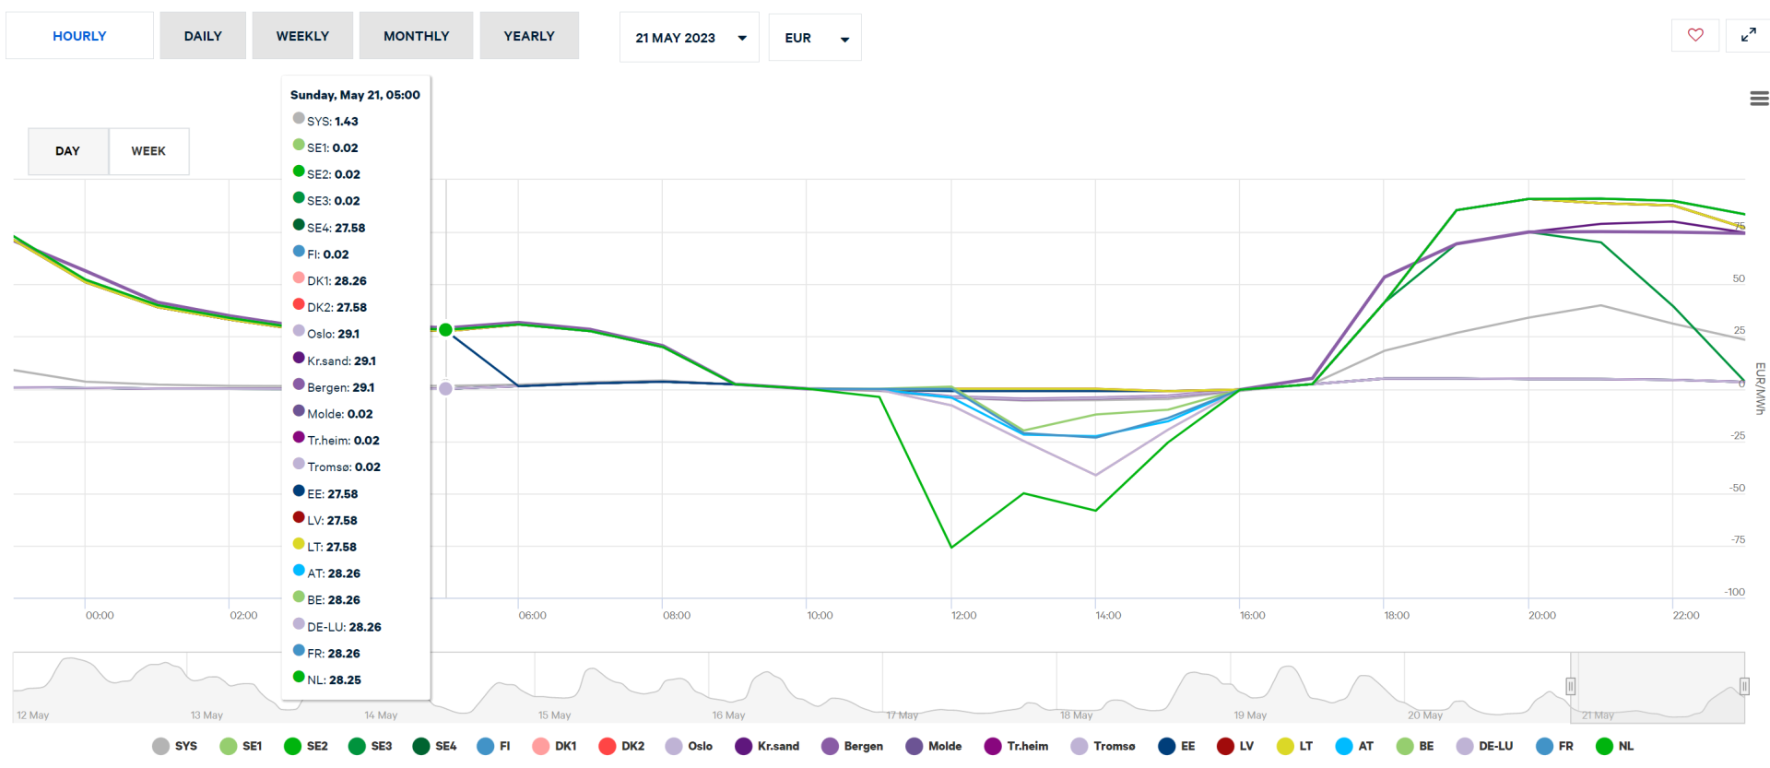The width and height of the screenshot is (1770, 768).
Task: Open the YEARLY tab
Action: coord(529,36)
